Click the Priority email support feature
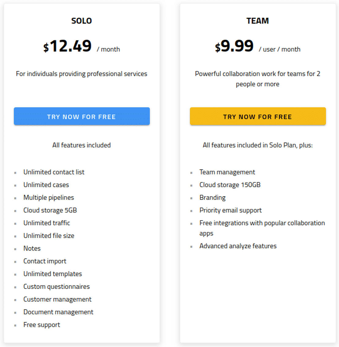 pyautogui.click(x=231, y=210)
